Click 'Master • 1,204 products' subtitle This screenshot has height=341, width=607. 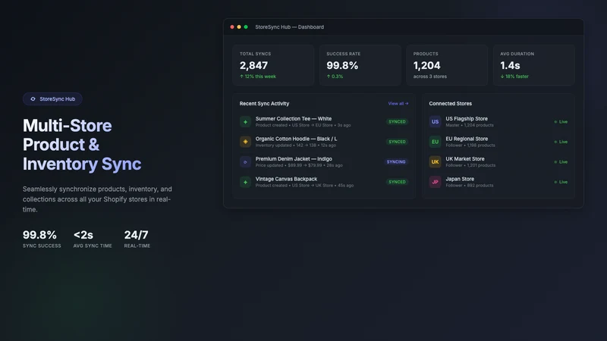(x=470, y=125)
